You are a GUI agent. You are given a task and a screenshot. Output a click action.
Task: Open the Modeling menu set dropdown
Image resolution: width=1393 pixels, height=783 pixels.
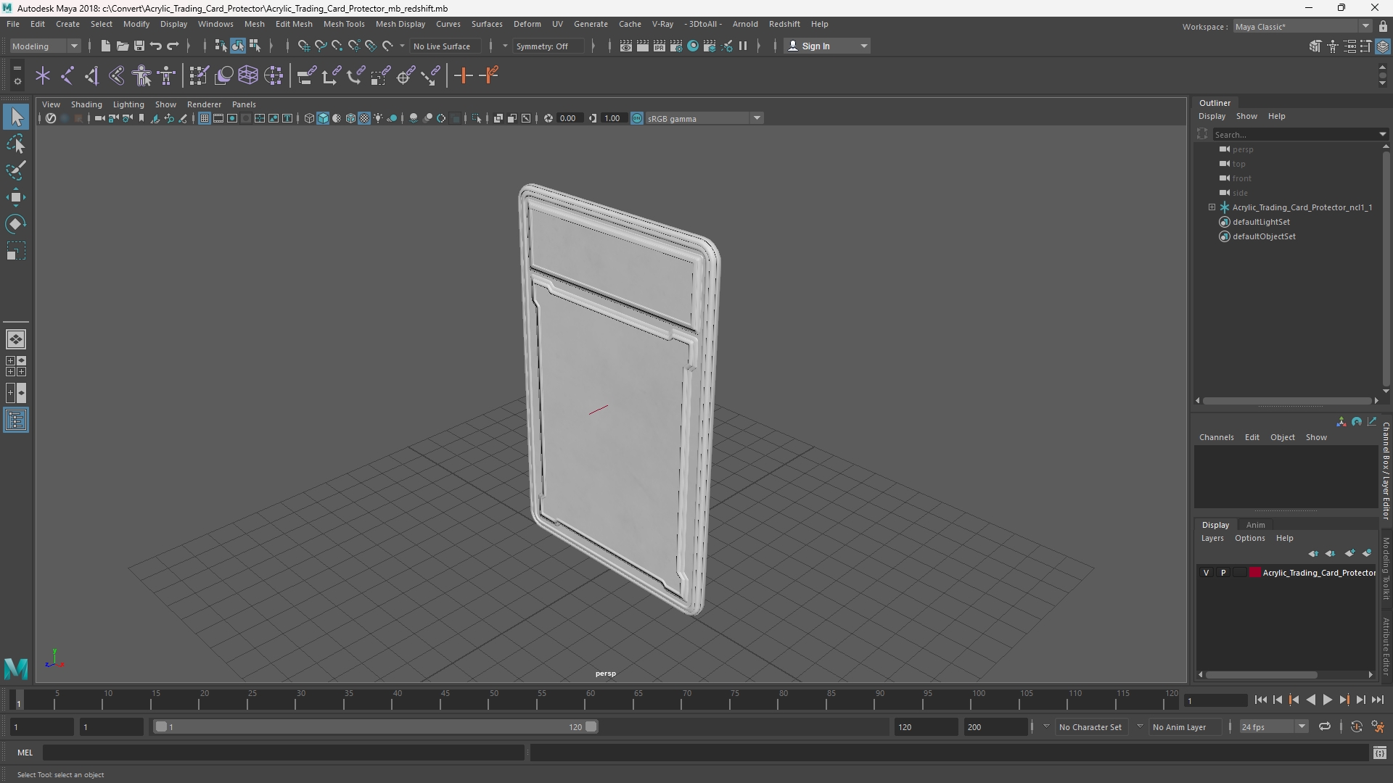[x=45, y=46]
